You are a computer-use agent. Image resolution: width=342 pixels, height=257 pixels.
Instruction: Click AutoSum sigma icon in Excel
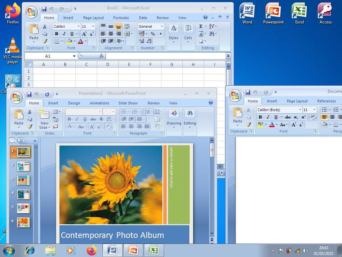[201, 26]
